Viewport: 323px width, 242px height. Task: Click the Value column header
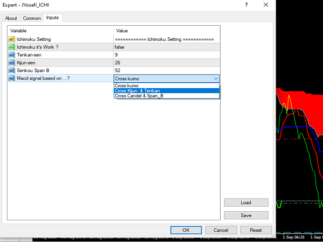pos(167,31)
